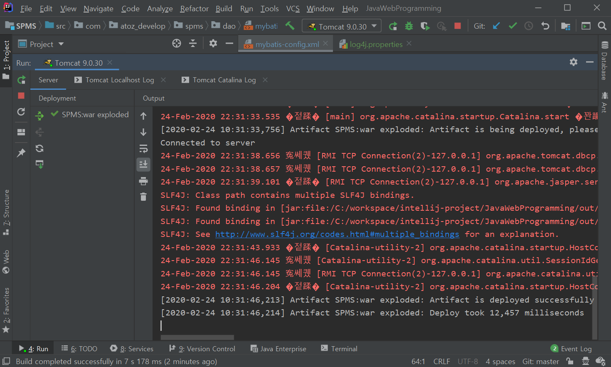The image size is (611, 367).
Task: Open slf4j multiple_bindings link
Action: (x=337, y=234)
